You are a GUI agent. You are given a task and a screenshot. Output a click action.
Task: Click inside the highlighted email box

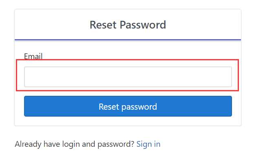point(128,77)
